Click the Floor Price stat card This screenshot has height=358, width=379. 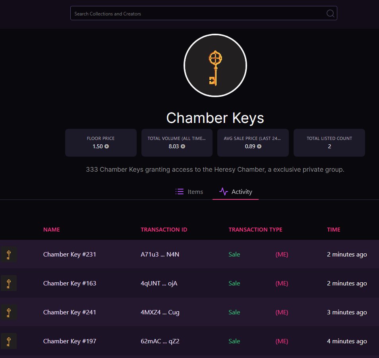(101, 143)
